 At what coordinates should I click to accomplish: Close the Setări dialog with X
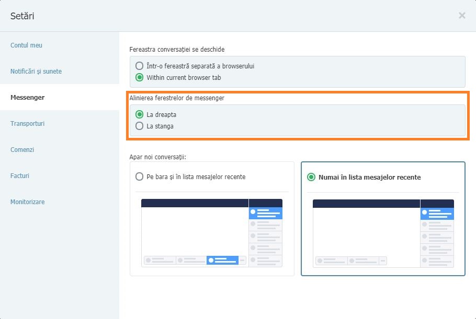click(x=462, y=16)
